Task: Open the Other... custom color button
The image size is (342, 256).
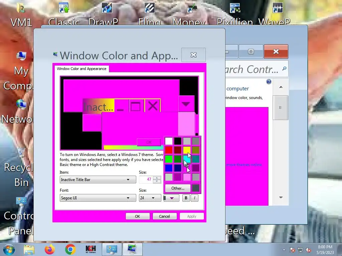Action: point(178,188)
